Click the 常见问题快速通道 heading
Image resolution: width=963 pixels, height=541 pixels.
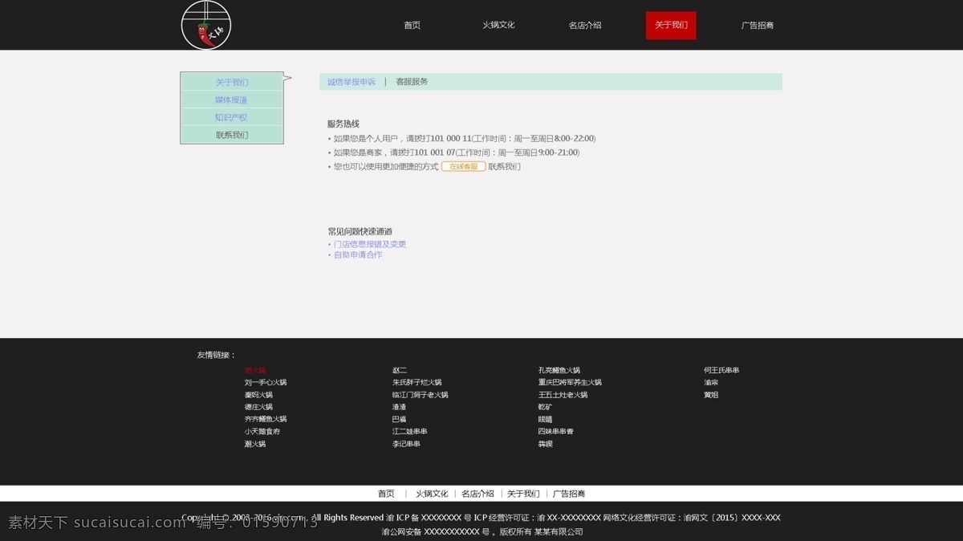pyautogui.click(x=360, y=231)
